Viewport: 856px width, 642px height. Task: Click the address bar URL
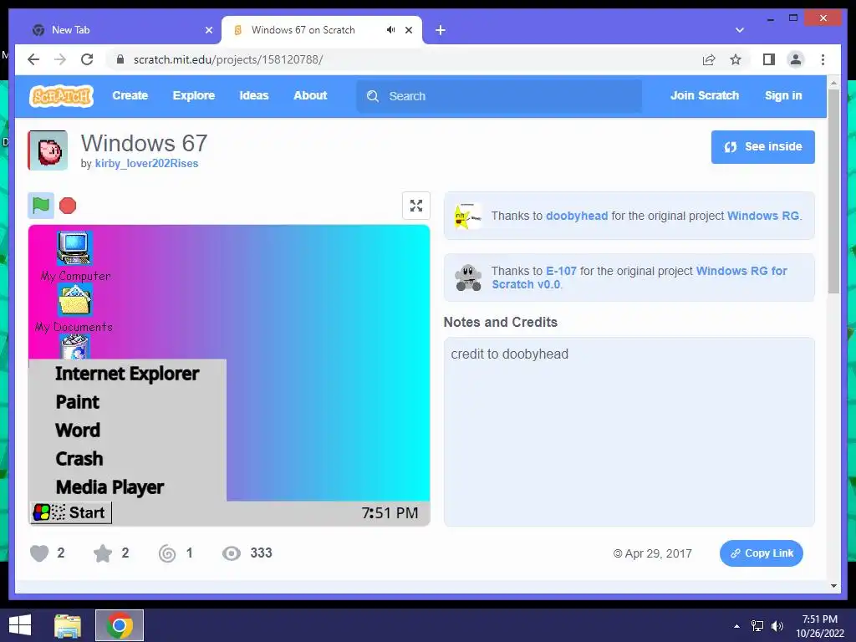(228, 59)
